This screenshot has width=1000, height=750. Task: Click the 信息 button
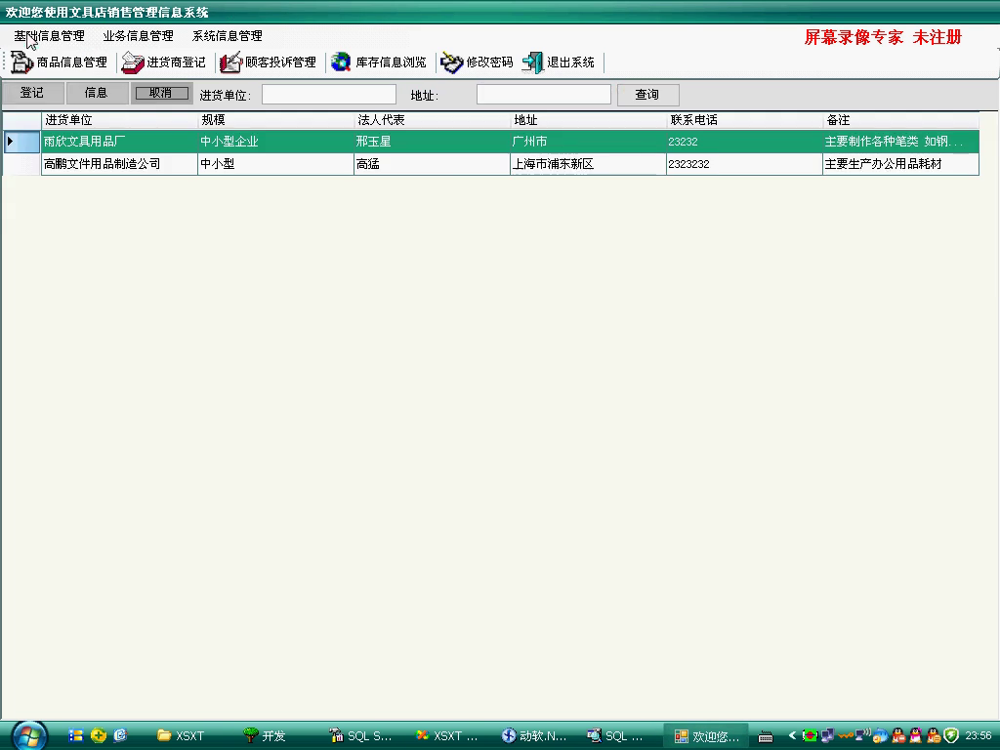point(97,93)
